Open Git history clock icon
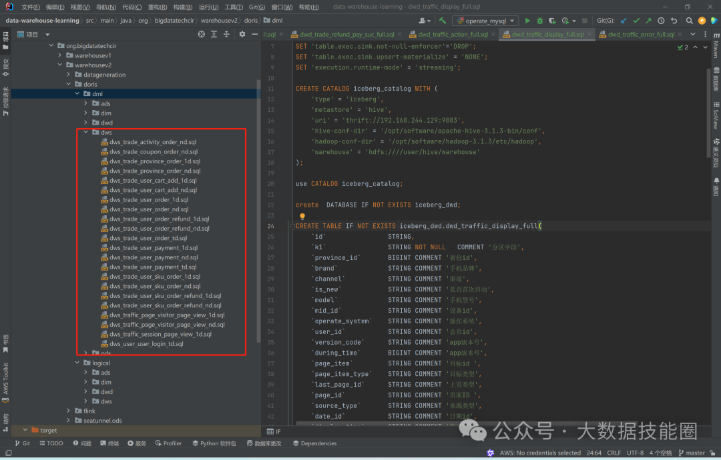The width and height of the screenshot is (721, 460). [661, 21]
